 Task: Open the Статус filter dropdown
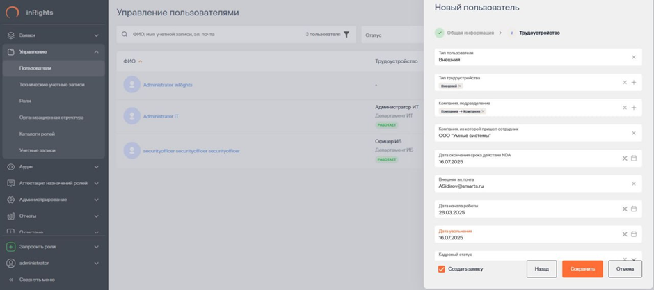pos(392,35)
